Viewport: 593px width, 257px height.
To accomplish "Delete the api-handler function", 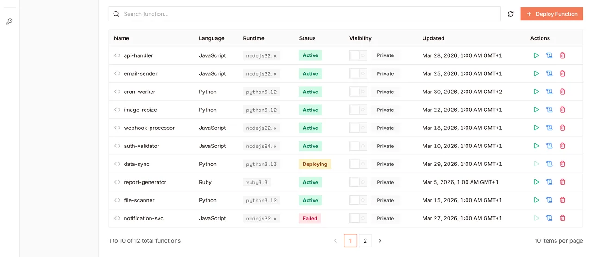I will (562, 55).
